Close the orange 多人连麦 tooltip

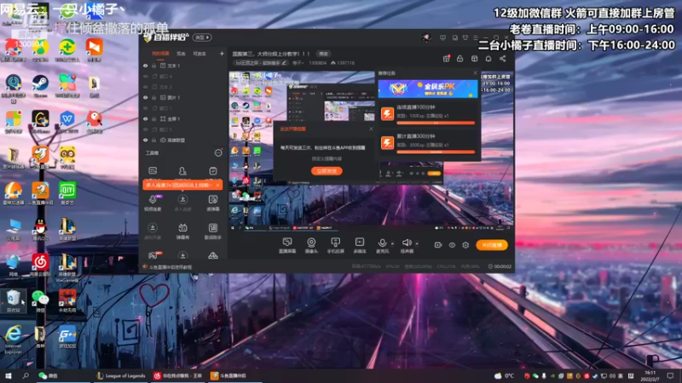217,185
